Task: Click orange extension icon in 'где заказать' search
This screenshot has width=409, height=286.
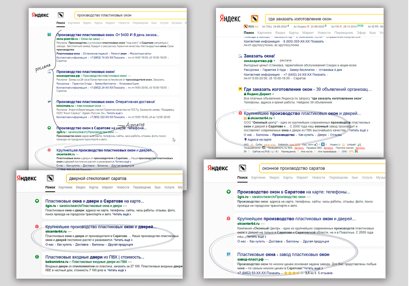Action: (254, 19)
